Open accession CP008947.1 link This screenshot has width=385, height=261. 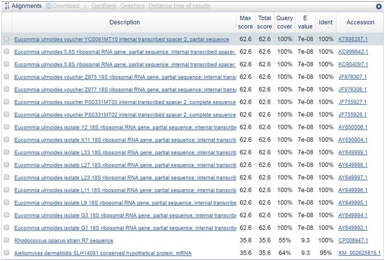point(352,240)
